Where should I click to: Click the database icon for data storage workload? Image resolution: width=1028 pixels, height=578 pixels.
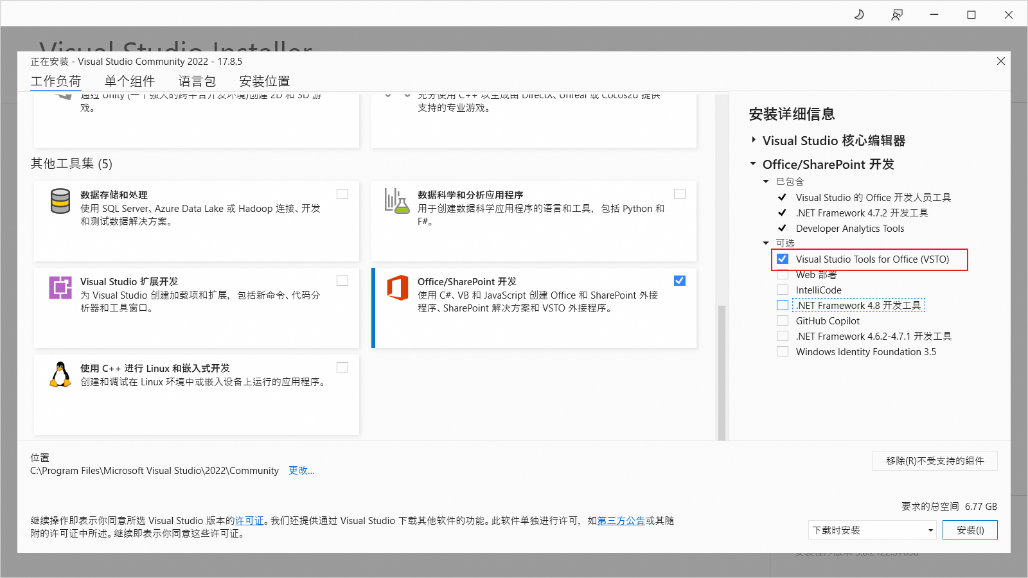[x=60, y=201]
